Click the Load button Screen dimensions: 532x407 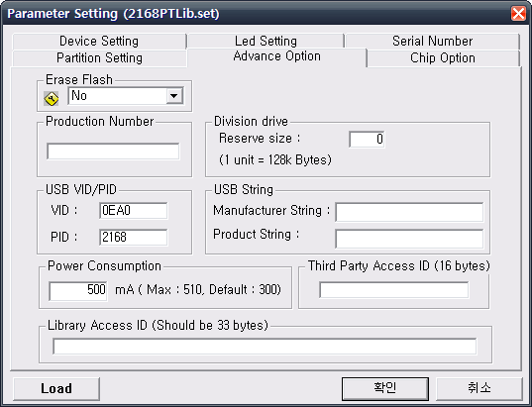[56, 389]
